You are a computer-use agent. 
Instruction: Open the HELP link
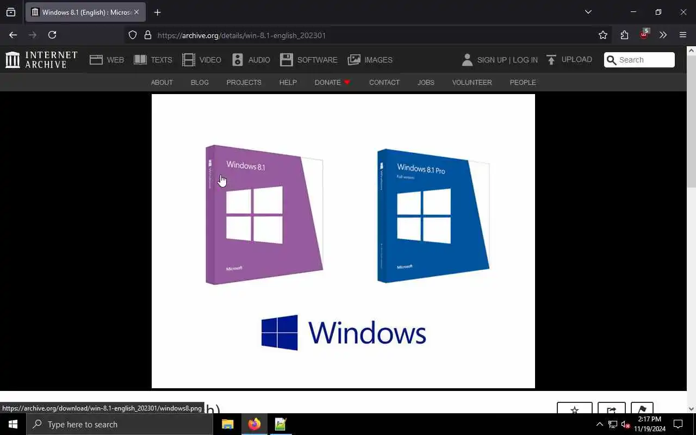288,83
